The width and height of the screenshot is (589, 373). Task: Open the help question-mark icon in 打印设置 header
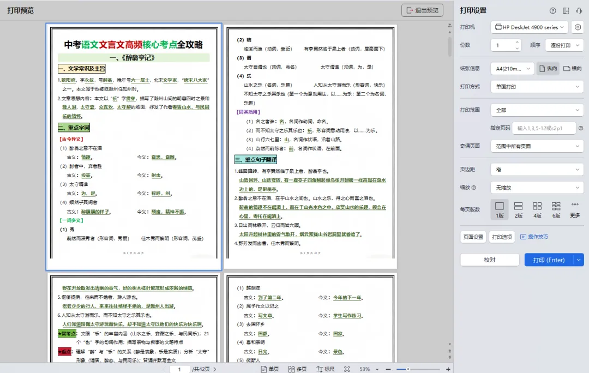pyautogui.click(x=552, y=10)
